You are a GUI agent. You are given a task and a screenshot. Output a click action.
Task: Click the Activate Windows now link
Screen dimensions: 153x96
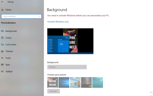pos(58,22)
